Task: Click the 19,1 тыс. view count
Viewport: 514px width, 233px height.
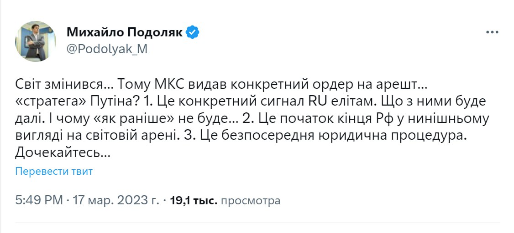Action: [193, 200]
